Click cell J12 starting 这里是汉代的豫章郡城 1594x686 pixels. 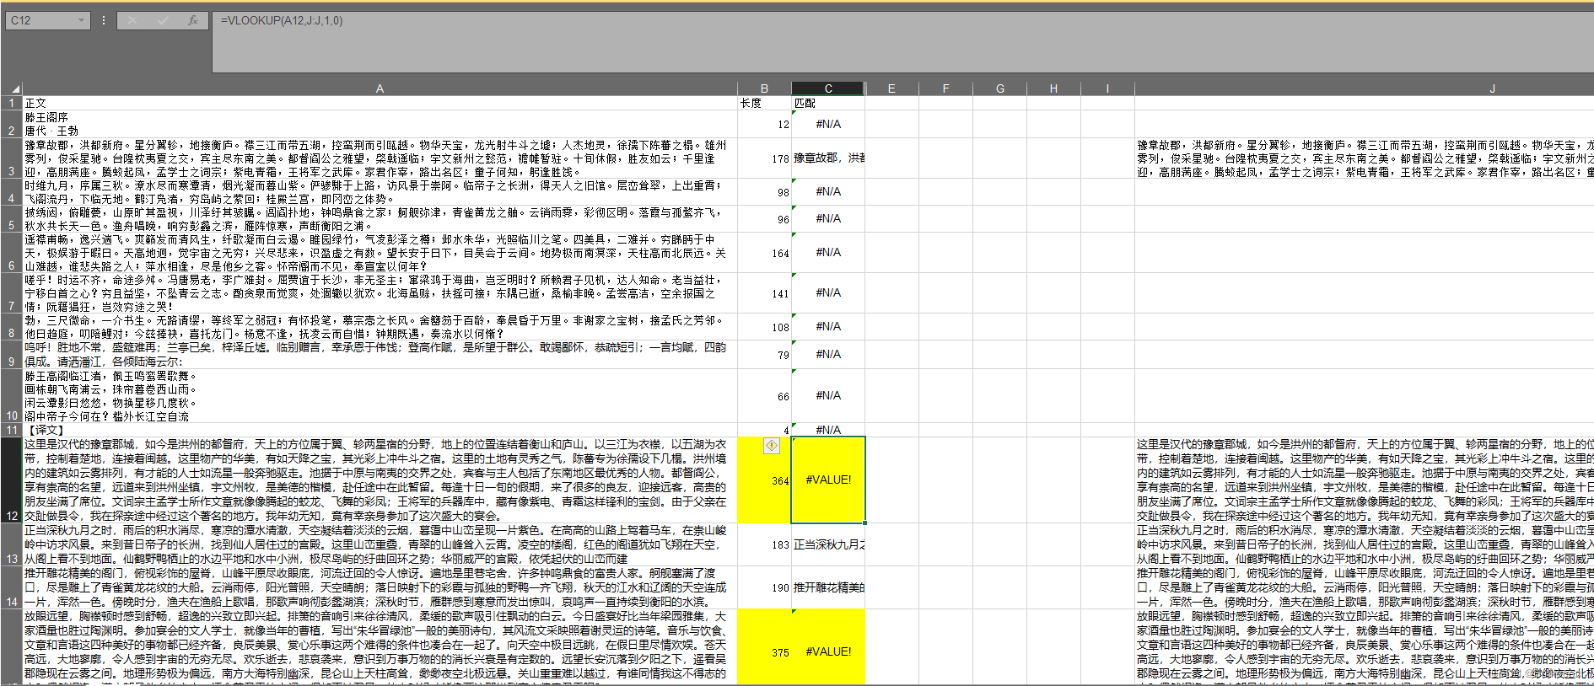point(1364,480)
